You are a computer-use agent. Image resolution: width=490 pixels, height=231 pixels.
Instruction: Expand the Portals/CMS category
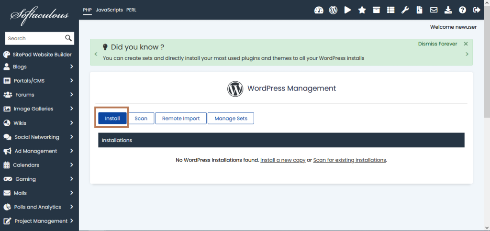click(x=39, y=80)
